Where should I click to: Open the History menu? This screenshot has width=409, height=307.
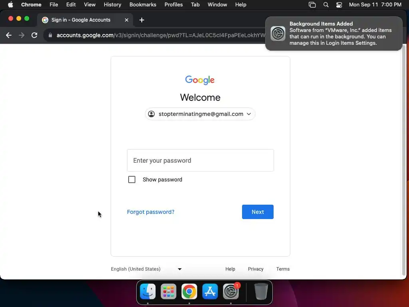click(x=112, y=5)
